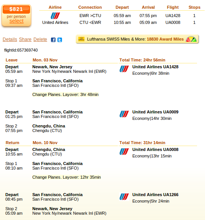Click the $821 price label
Viewport: 205px width, 220px height.
click(x=16, y=9)
